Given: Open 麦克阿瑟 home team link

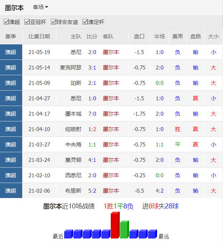Looking at the screenshot, I should point(71,68).
